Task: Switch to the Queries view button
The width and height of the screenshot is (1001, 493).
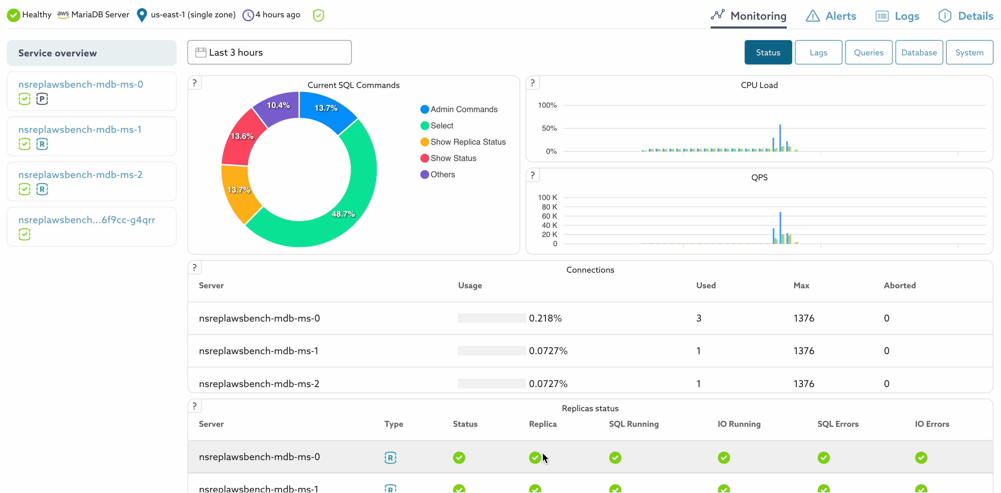Action: point(868,52)
